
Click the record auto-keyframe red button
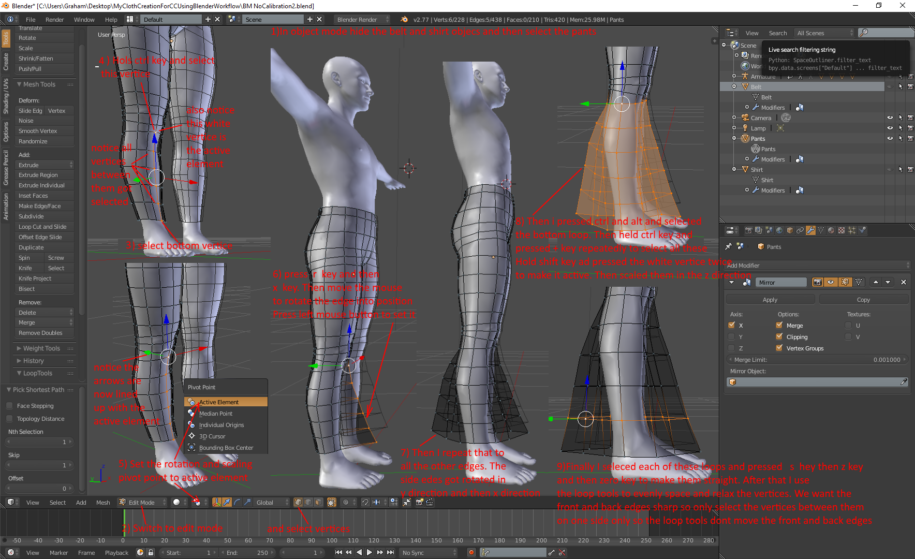click(x=471, y=552)
